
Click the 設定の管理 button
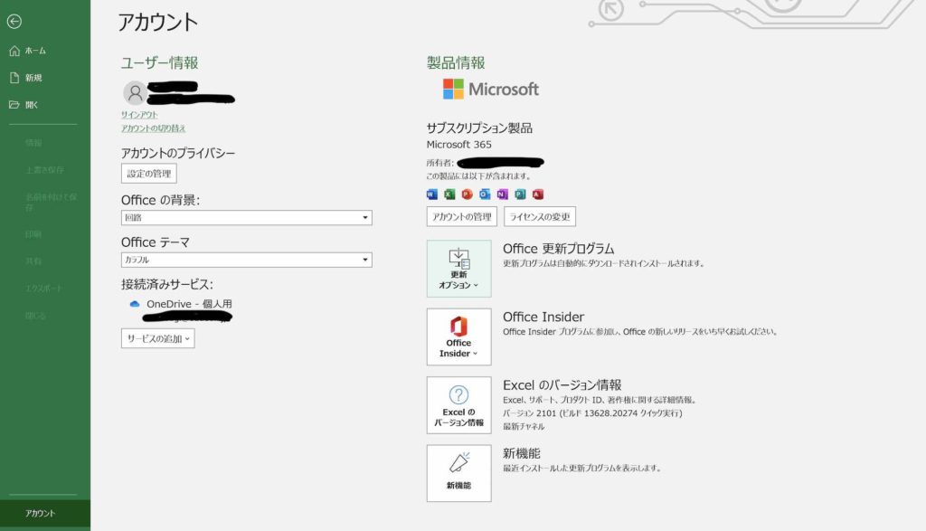tap(149, 174)
